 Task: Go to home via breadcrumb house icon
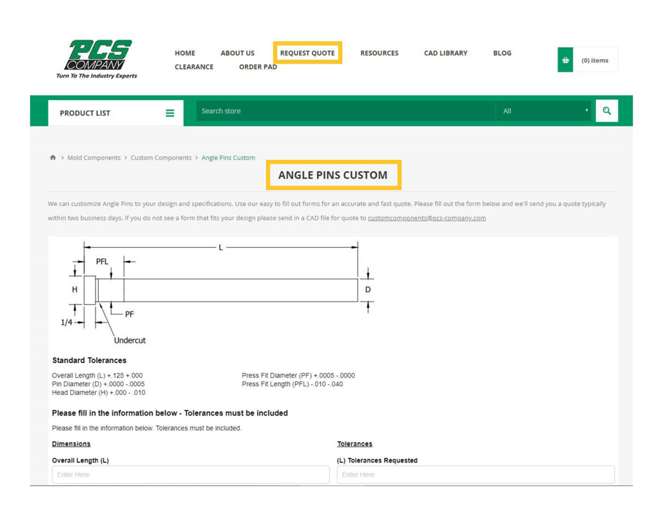[x=53, y=158]
